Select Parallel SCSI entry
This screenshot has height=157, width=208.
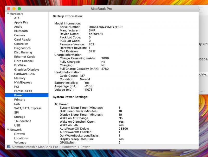pos(23,91)
